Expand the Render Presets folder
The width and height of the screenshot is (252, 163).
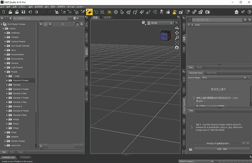click(x=5, y=141)
